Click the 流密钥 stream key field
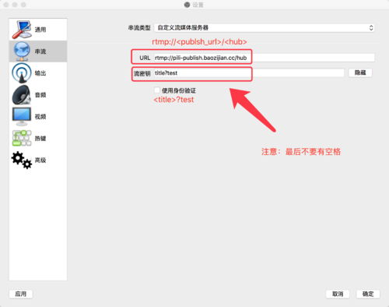389x307 pixels. click(x=249, y=73)
